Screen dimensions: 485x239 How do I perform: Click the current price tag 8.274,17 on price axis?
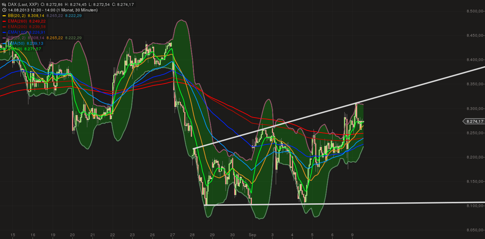tap(473, 121)
